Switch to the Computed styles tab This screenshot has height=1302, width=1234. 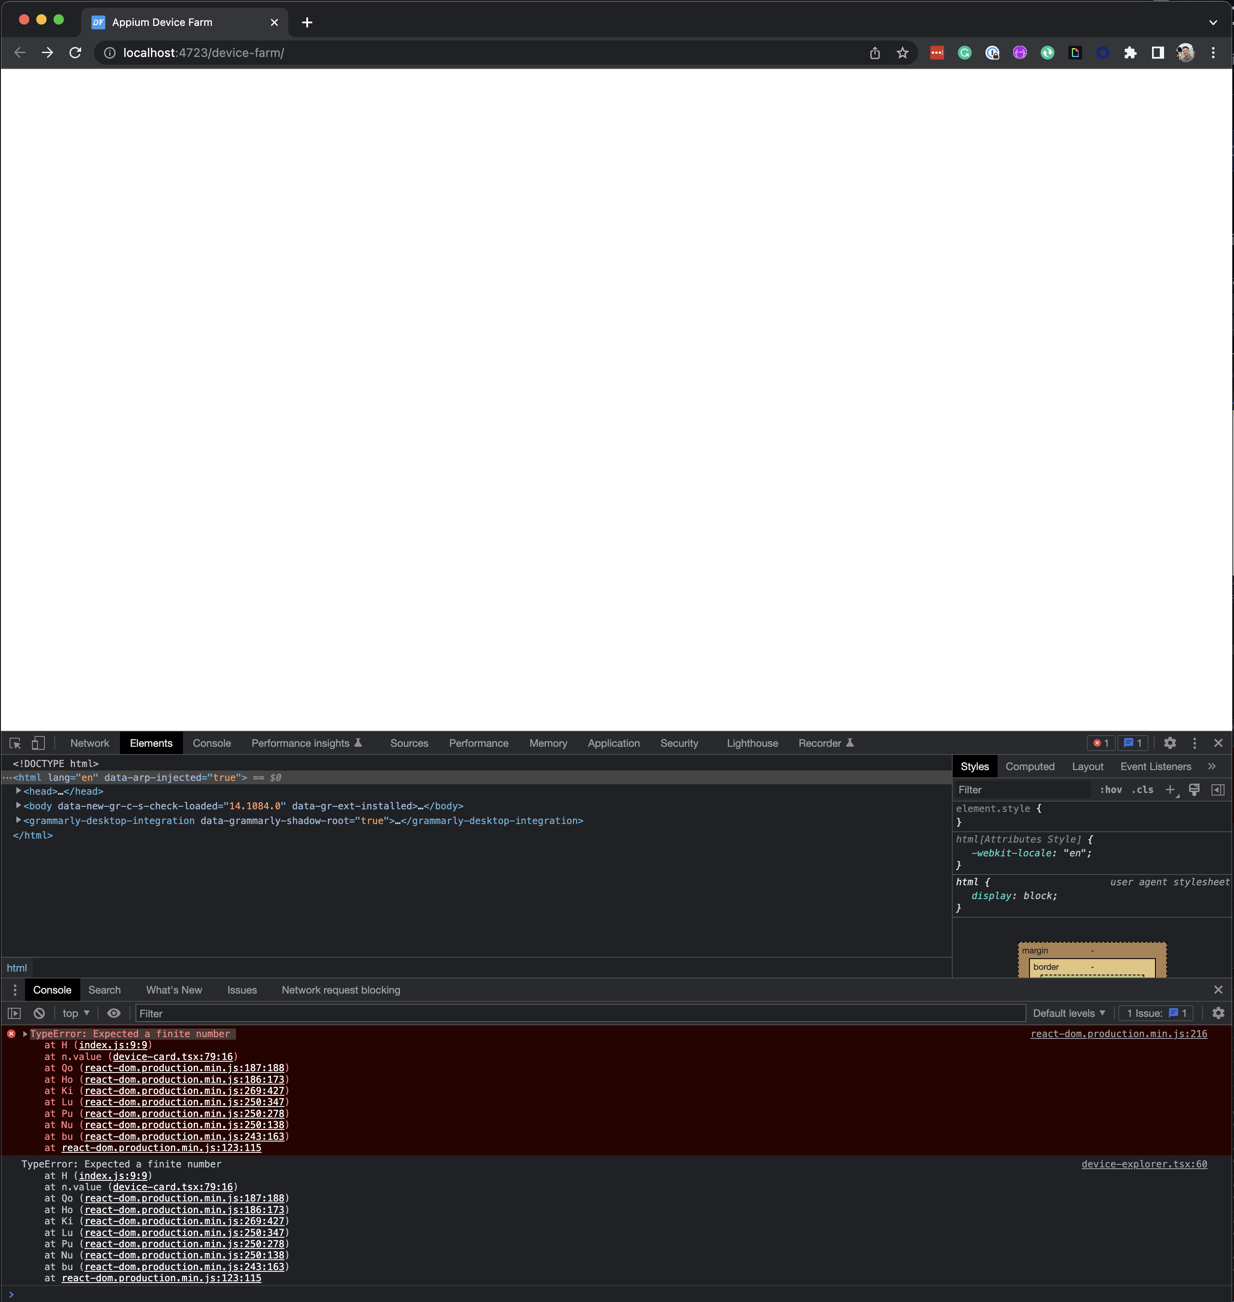1029,767
